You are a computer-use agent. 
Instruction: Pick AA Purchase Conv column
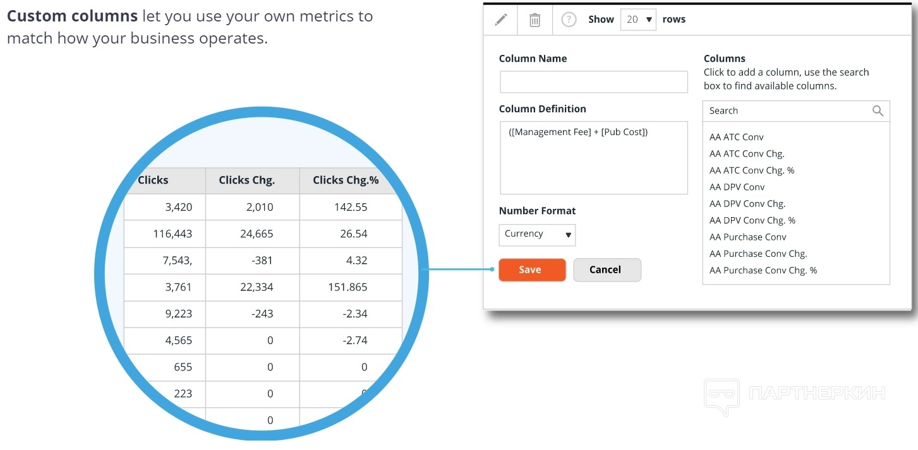(747, 237)
